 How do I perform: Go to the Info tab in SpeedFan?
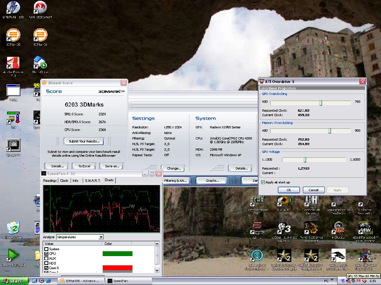(76, 181)
